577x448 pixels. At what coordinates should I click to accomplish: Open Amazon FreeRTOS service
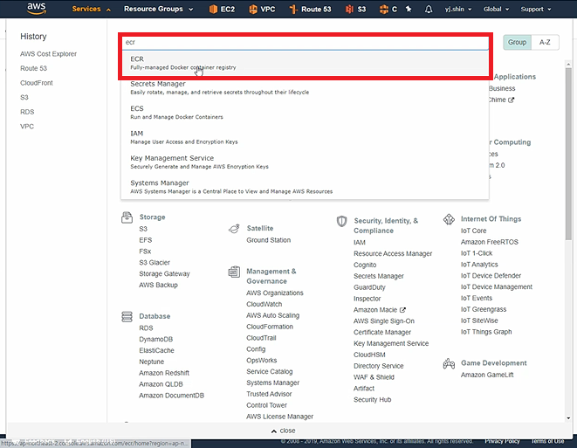(489, 242)
